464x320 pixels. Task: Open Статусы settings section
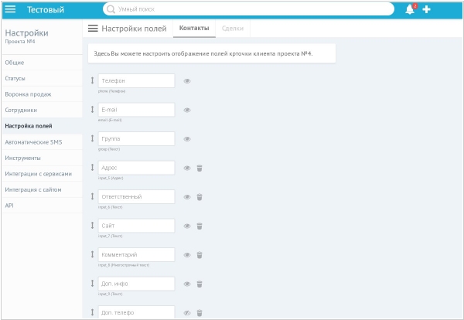42,78
